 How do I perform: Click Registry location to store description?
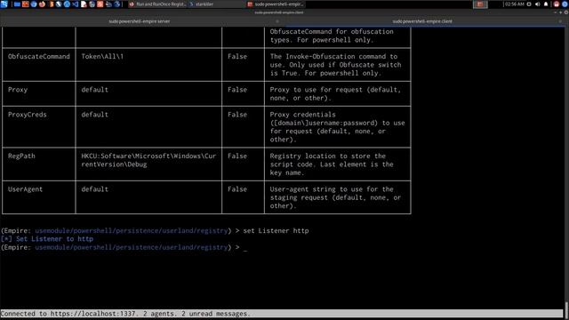332,164
